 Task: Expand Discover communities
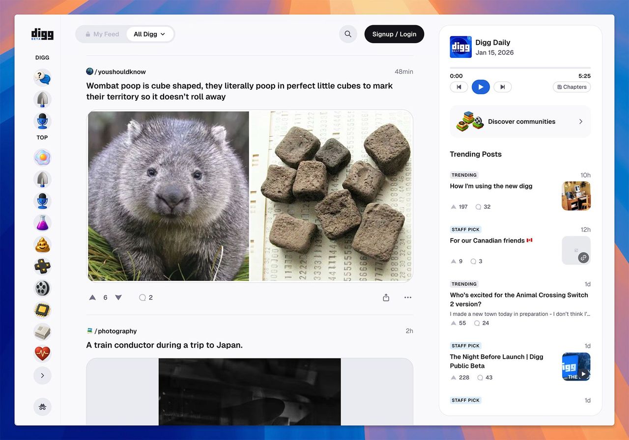pyautogui.click(x=520, y=122)
